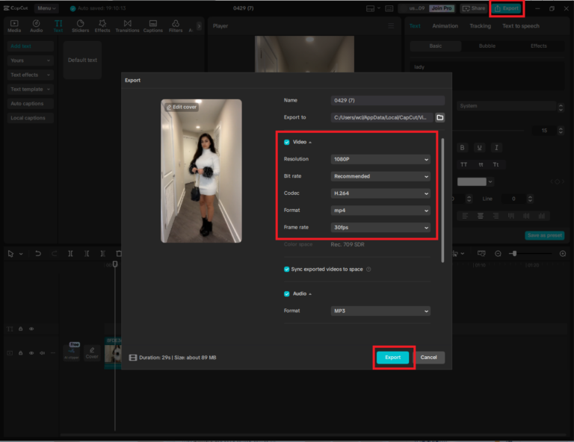This screenshot has width=574, height=442.
Task: Click the Redo arrow in timeline toolbar
Action: tap(54, 253)
